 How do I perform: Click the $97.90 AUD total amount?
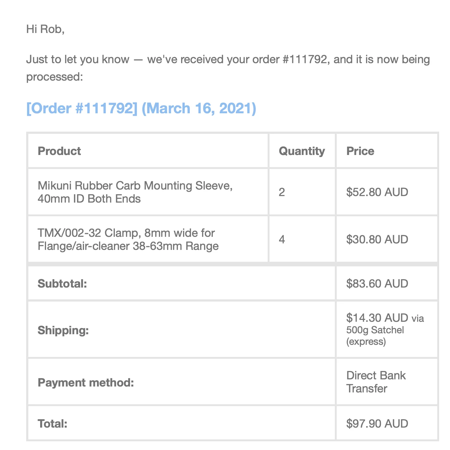377,424
